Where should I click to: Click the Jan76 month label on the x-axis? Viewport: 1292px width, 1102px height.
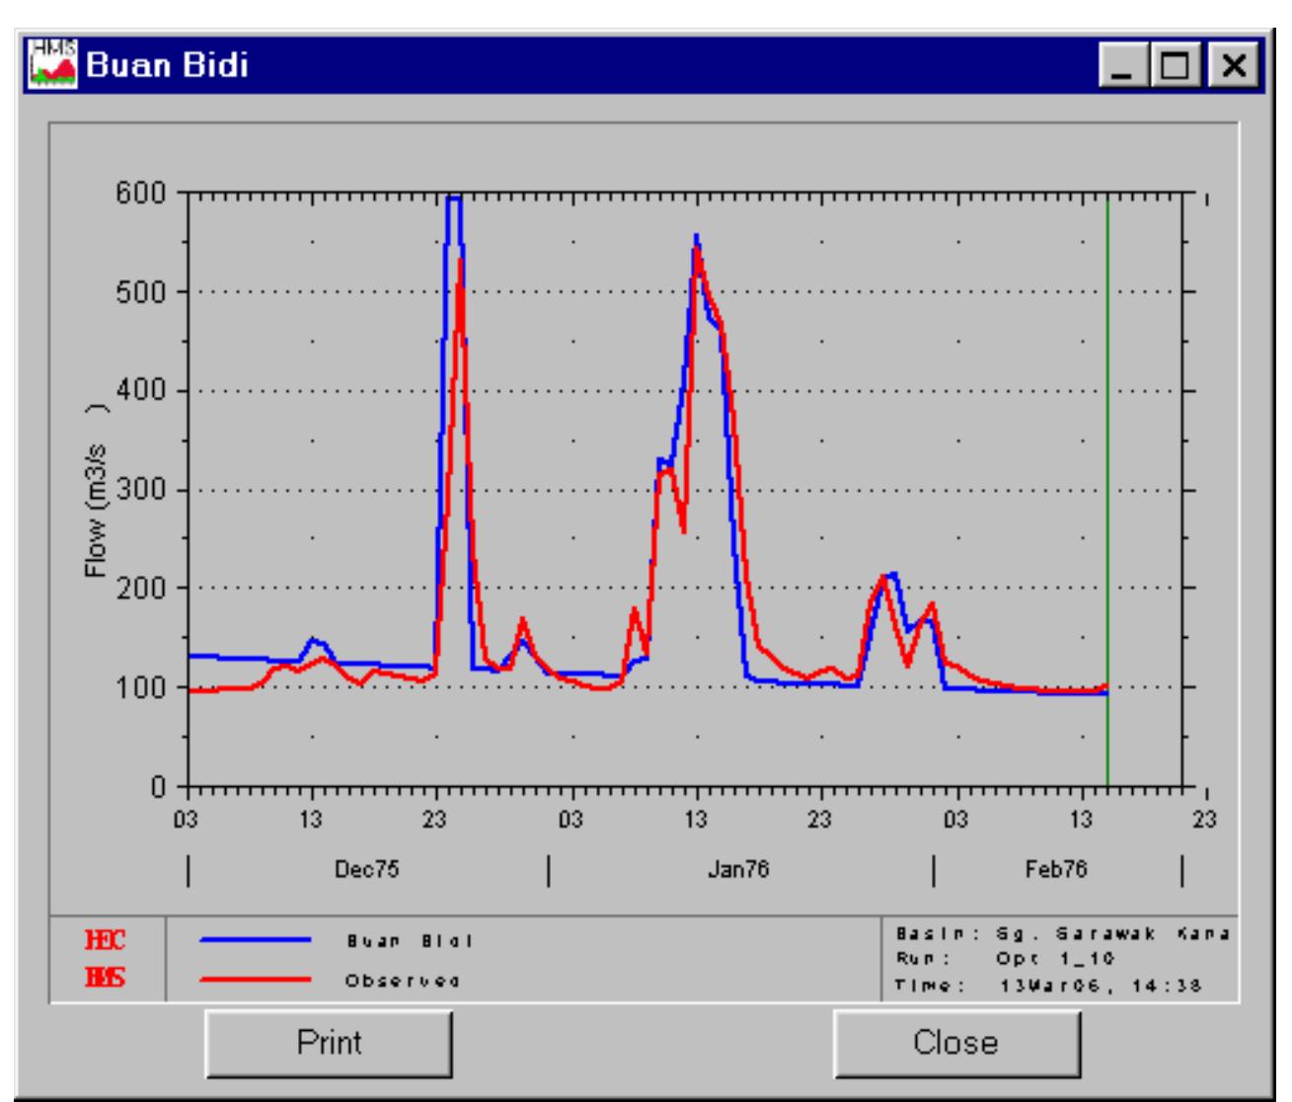737,870
